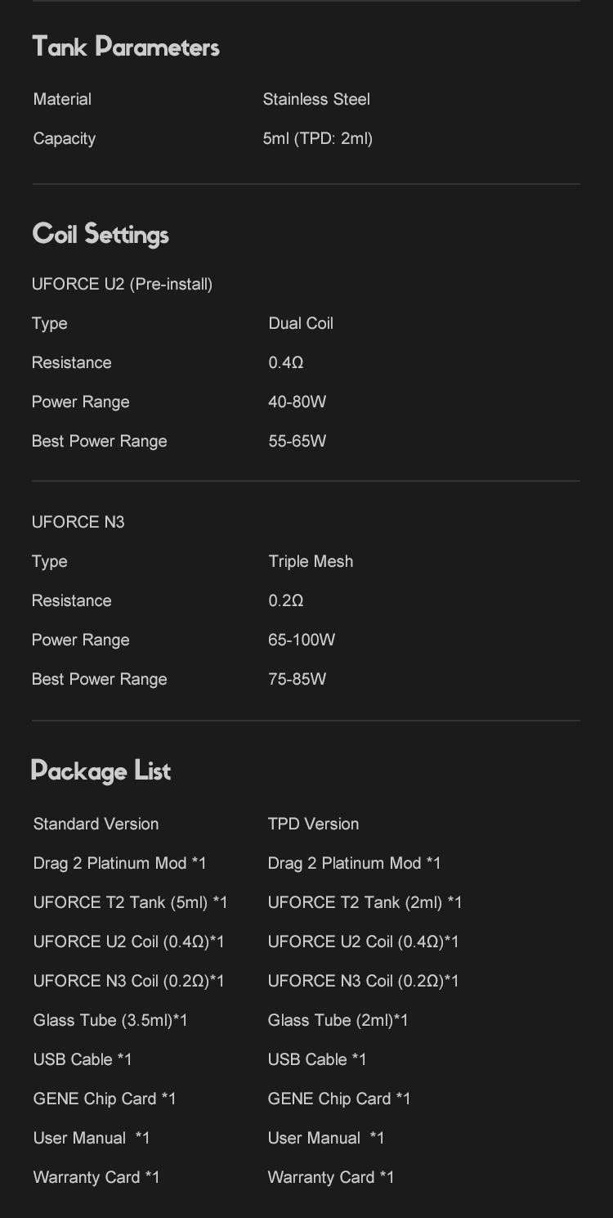Screen dimensions: 613x1218
Task: Click the 55-65W best power range
Action: [x=298, y=441]
